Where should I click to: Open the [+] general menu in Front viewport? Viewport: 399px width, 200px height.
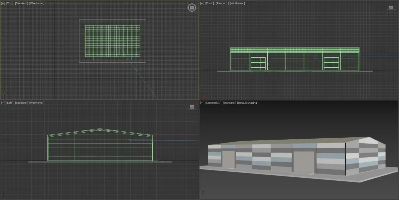(x=202, y=3)
